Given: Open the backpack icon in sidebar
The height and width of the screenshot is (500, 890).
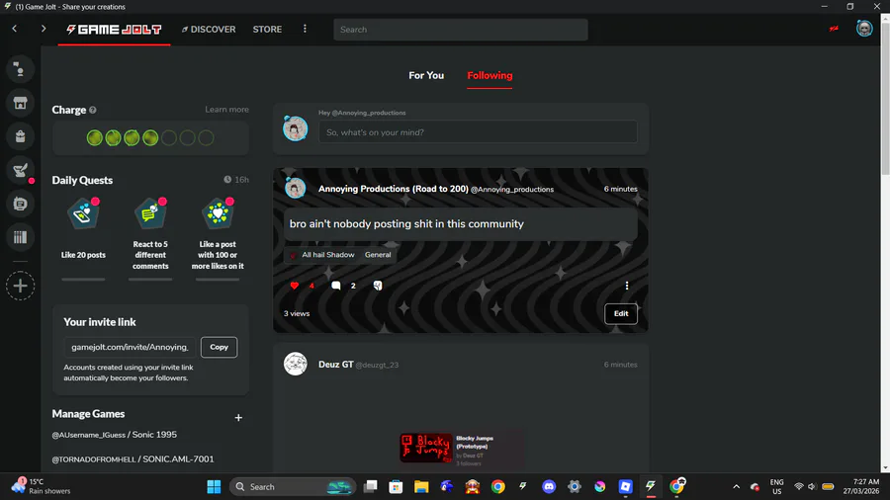Looking at the screenshot, I should pos(20,136).
